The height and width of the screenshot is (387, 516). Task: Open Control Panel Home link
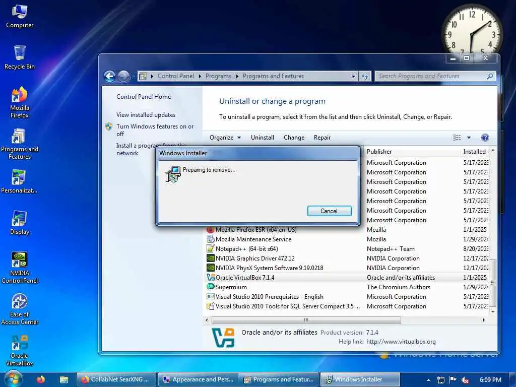coord(144,97)
